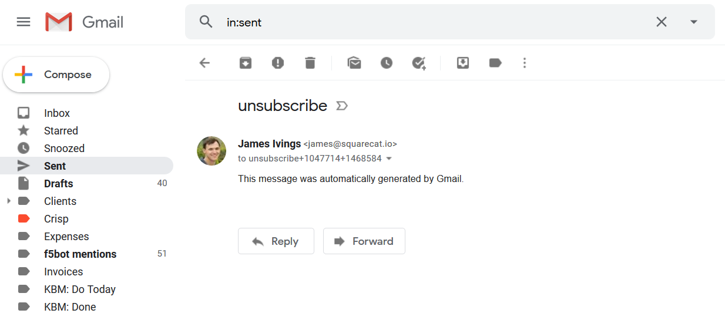Snooze this email with clock icon
The image size is (725, 320).
pyautogui.click(x=387, y=63)
